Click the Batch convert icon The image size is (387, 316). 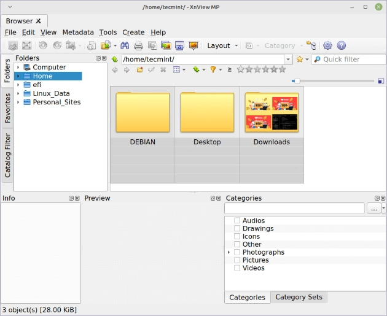(x=152, y=45)
